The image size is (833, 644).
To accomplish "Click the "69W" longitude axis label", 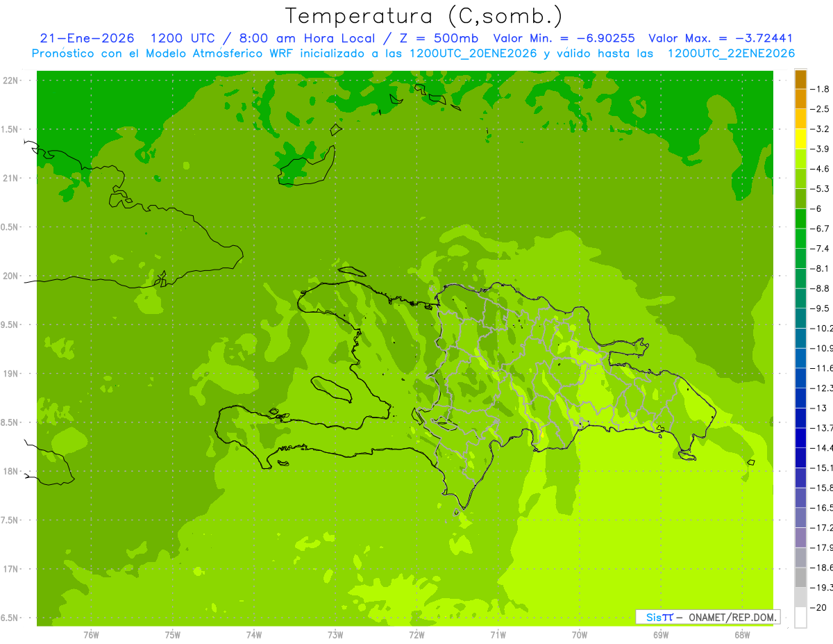I will (661, 634).
